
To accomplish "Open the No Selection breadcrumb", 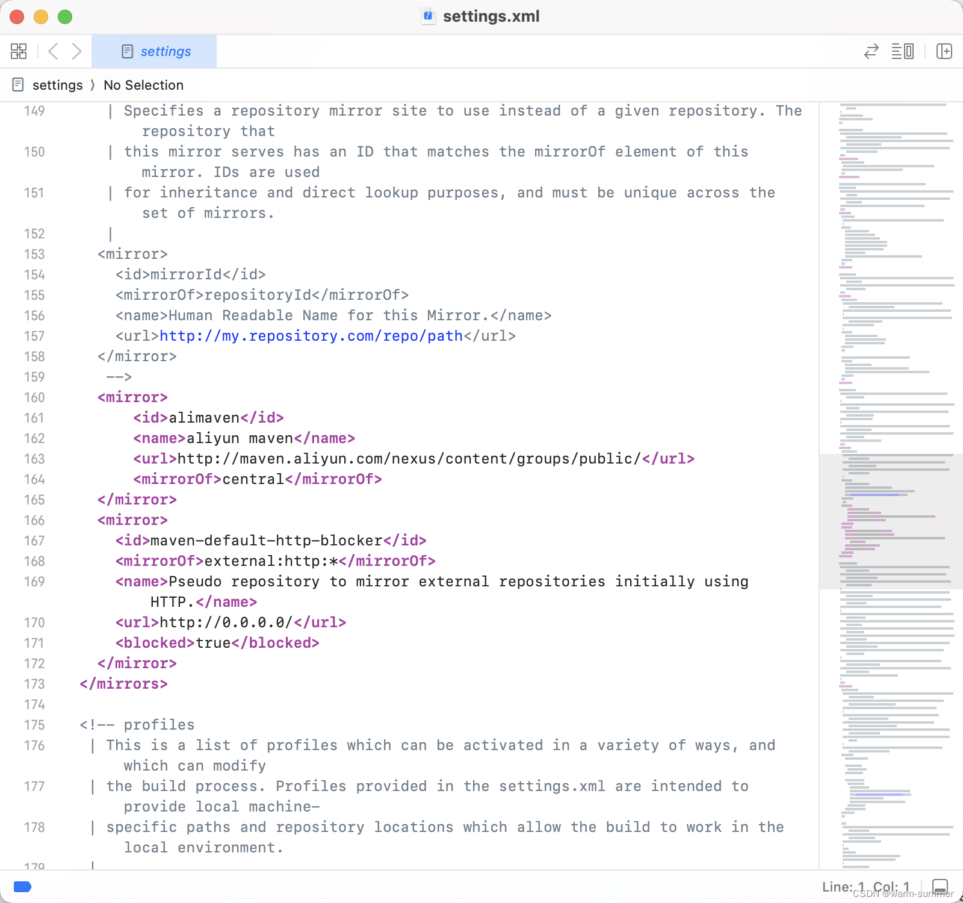I will [143, 85].
